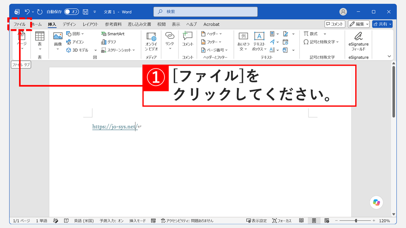Click the 検索 search box
This screenshot has height=228, width=406.
pos(205,11)
